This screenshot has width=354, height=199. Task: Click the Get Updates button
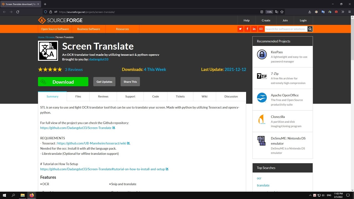[x=104, y=82]
